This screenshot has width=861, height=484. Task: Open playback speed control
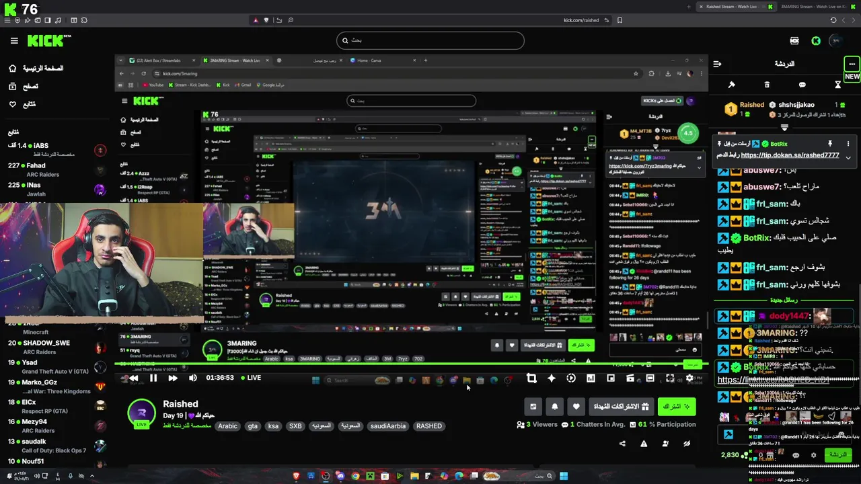[571, 378]
